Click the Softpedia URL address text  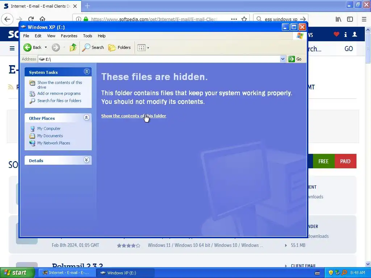154,19
